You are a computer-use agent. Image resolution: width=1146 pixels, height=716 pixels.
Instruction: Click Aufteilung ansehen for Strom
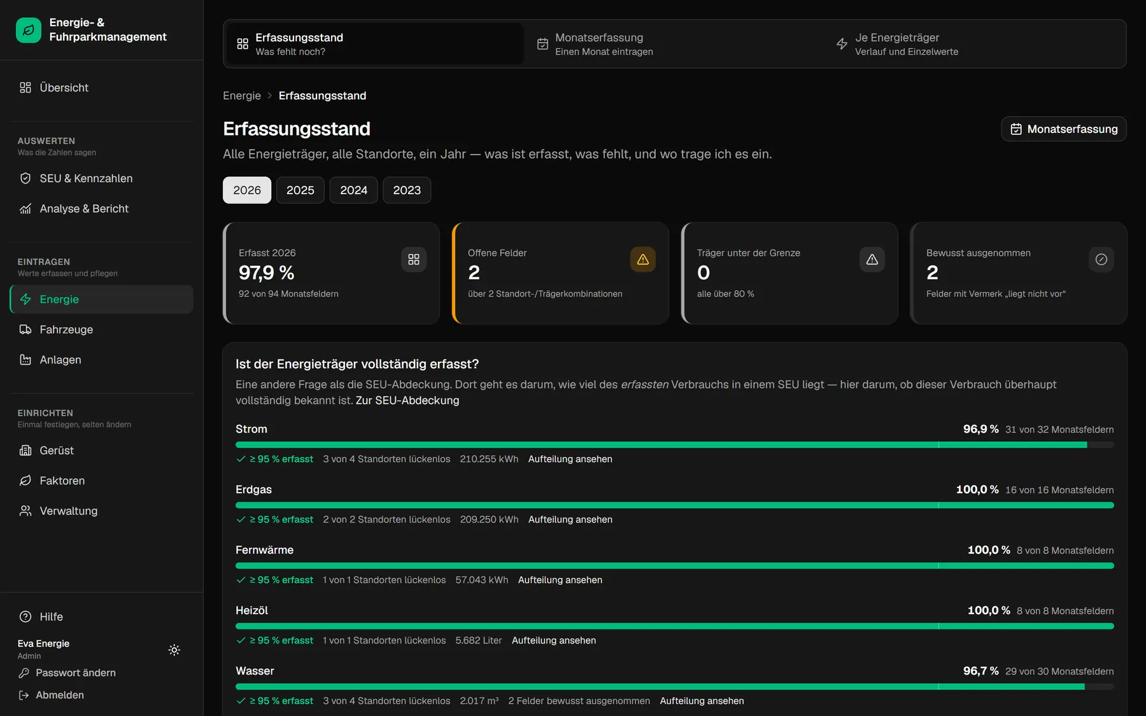[x=570, y=459]
